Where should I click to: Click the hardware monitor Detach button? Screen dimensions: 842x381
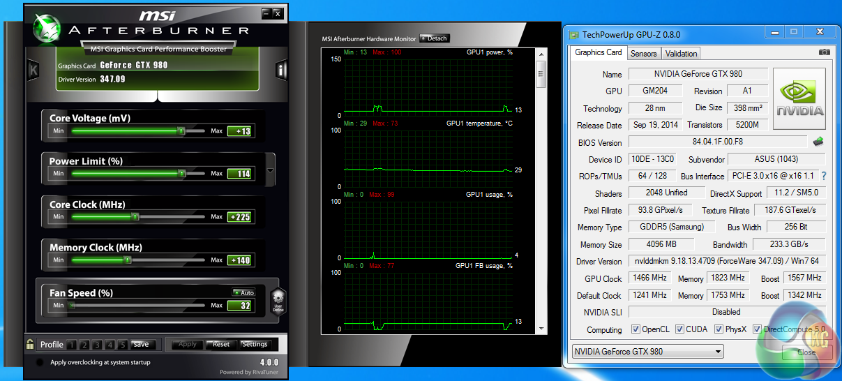point(435,38)
